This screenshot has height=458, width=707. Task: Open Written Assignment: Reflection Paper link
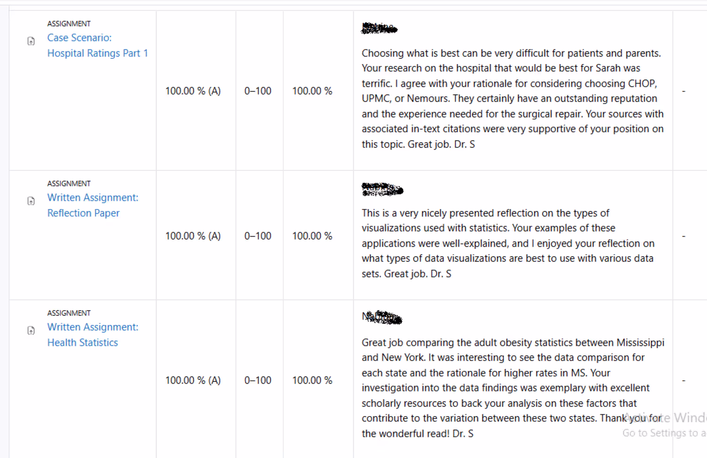pyautogui.click(x=93, y=205)
